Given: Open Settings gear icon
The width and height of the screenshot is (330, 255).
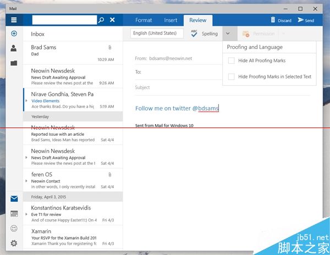Looking at the screenshot, I should [14, 243].
